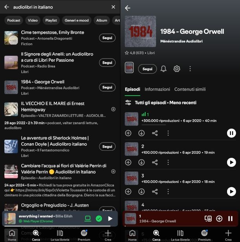Open podcast settings gear icon
The image size is (240, 242).
click(177, 69)
